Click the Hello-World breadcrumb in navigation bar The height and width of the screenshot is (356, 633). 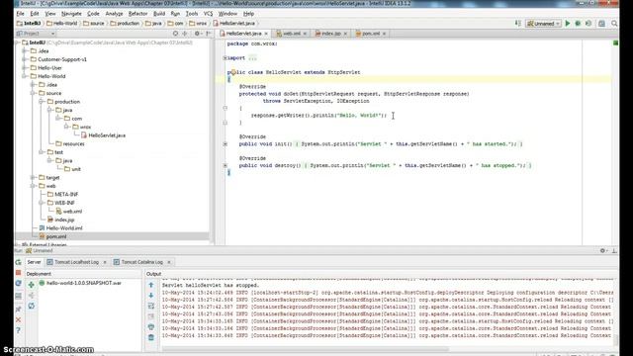pyautogui.click(x=61, y=24)
